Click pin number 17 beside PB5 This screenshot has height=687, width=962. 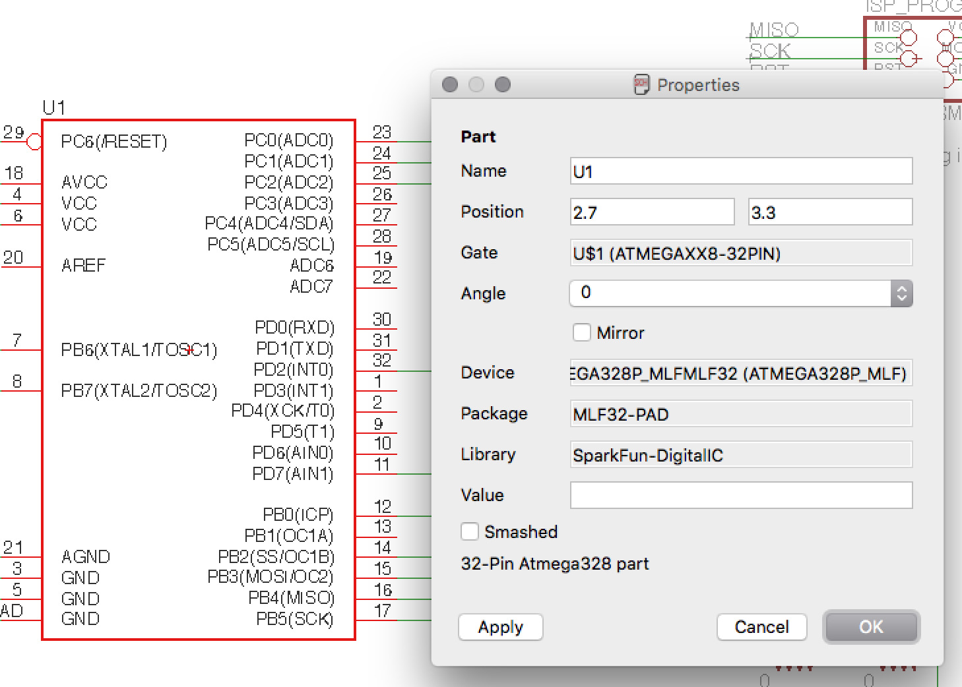pyautogui.click(x=382, y=611)
